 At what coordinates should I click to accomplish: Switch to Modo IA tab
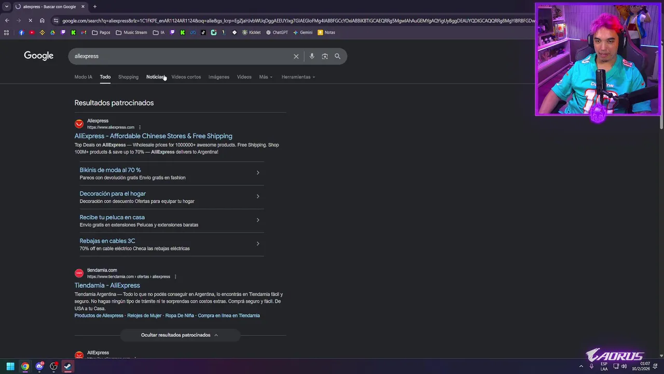point(83,77)
